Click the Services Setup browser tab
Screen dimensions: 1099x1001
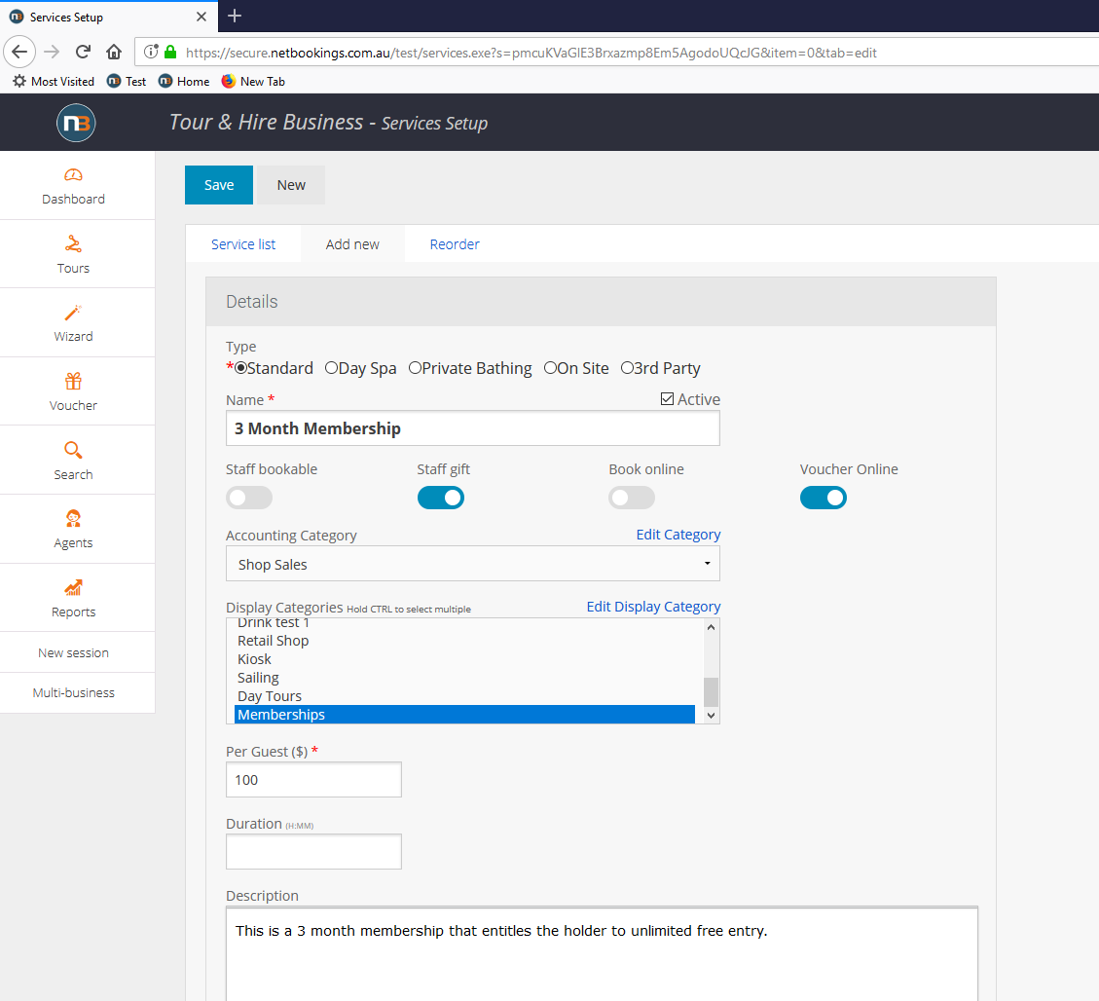point(109,17)
